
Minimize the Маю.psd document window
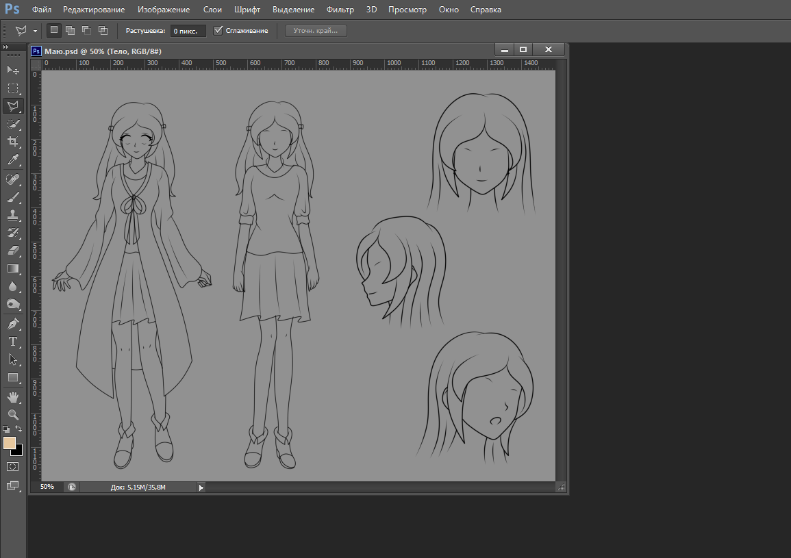[x=505, y=50]
